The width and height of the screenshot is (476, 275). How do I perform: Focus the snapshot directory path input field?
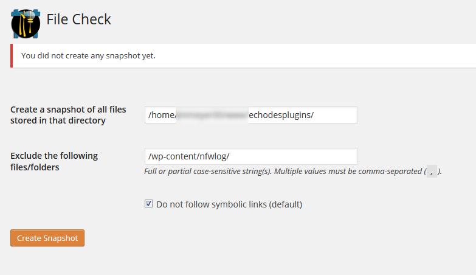(250, 115)
